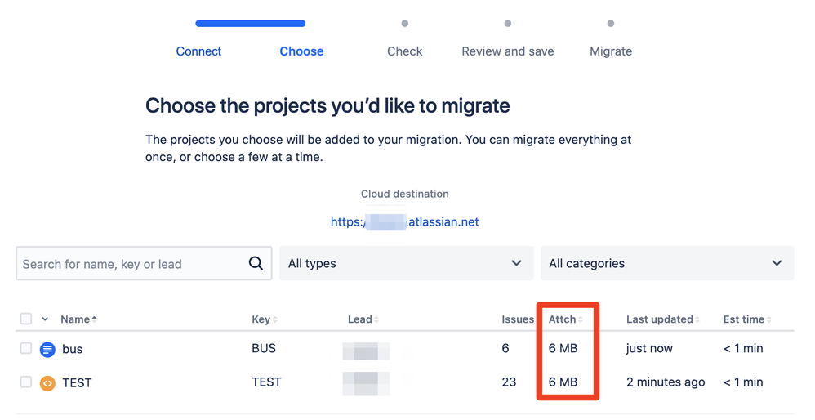The height and width of the screenshot is (420, 815).
Task: Click the blurred lead avatar for bus
Action: 366,351
